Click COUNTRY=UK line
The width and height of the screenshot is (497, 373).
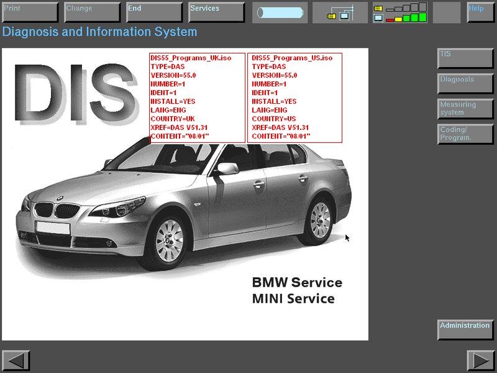coord(173,119)
